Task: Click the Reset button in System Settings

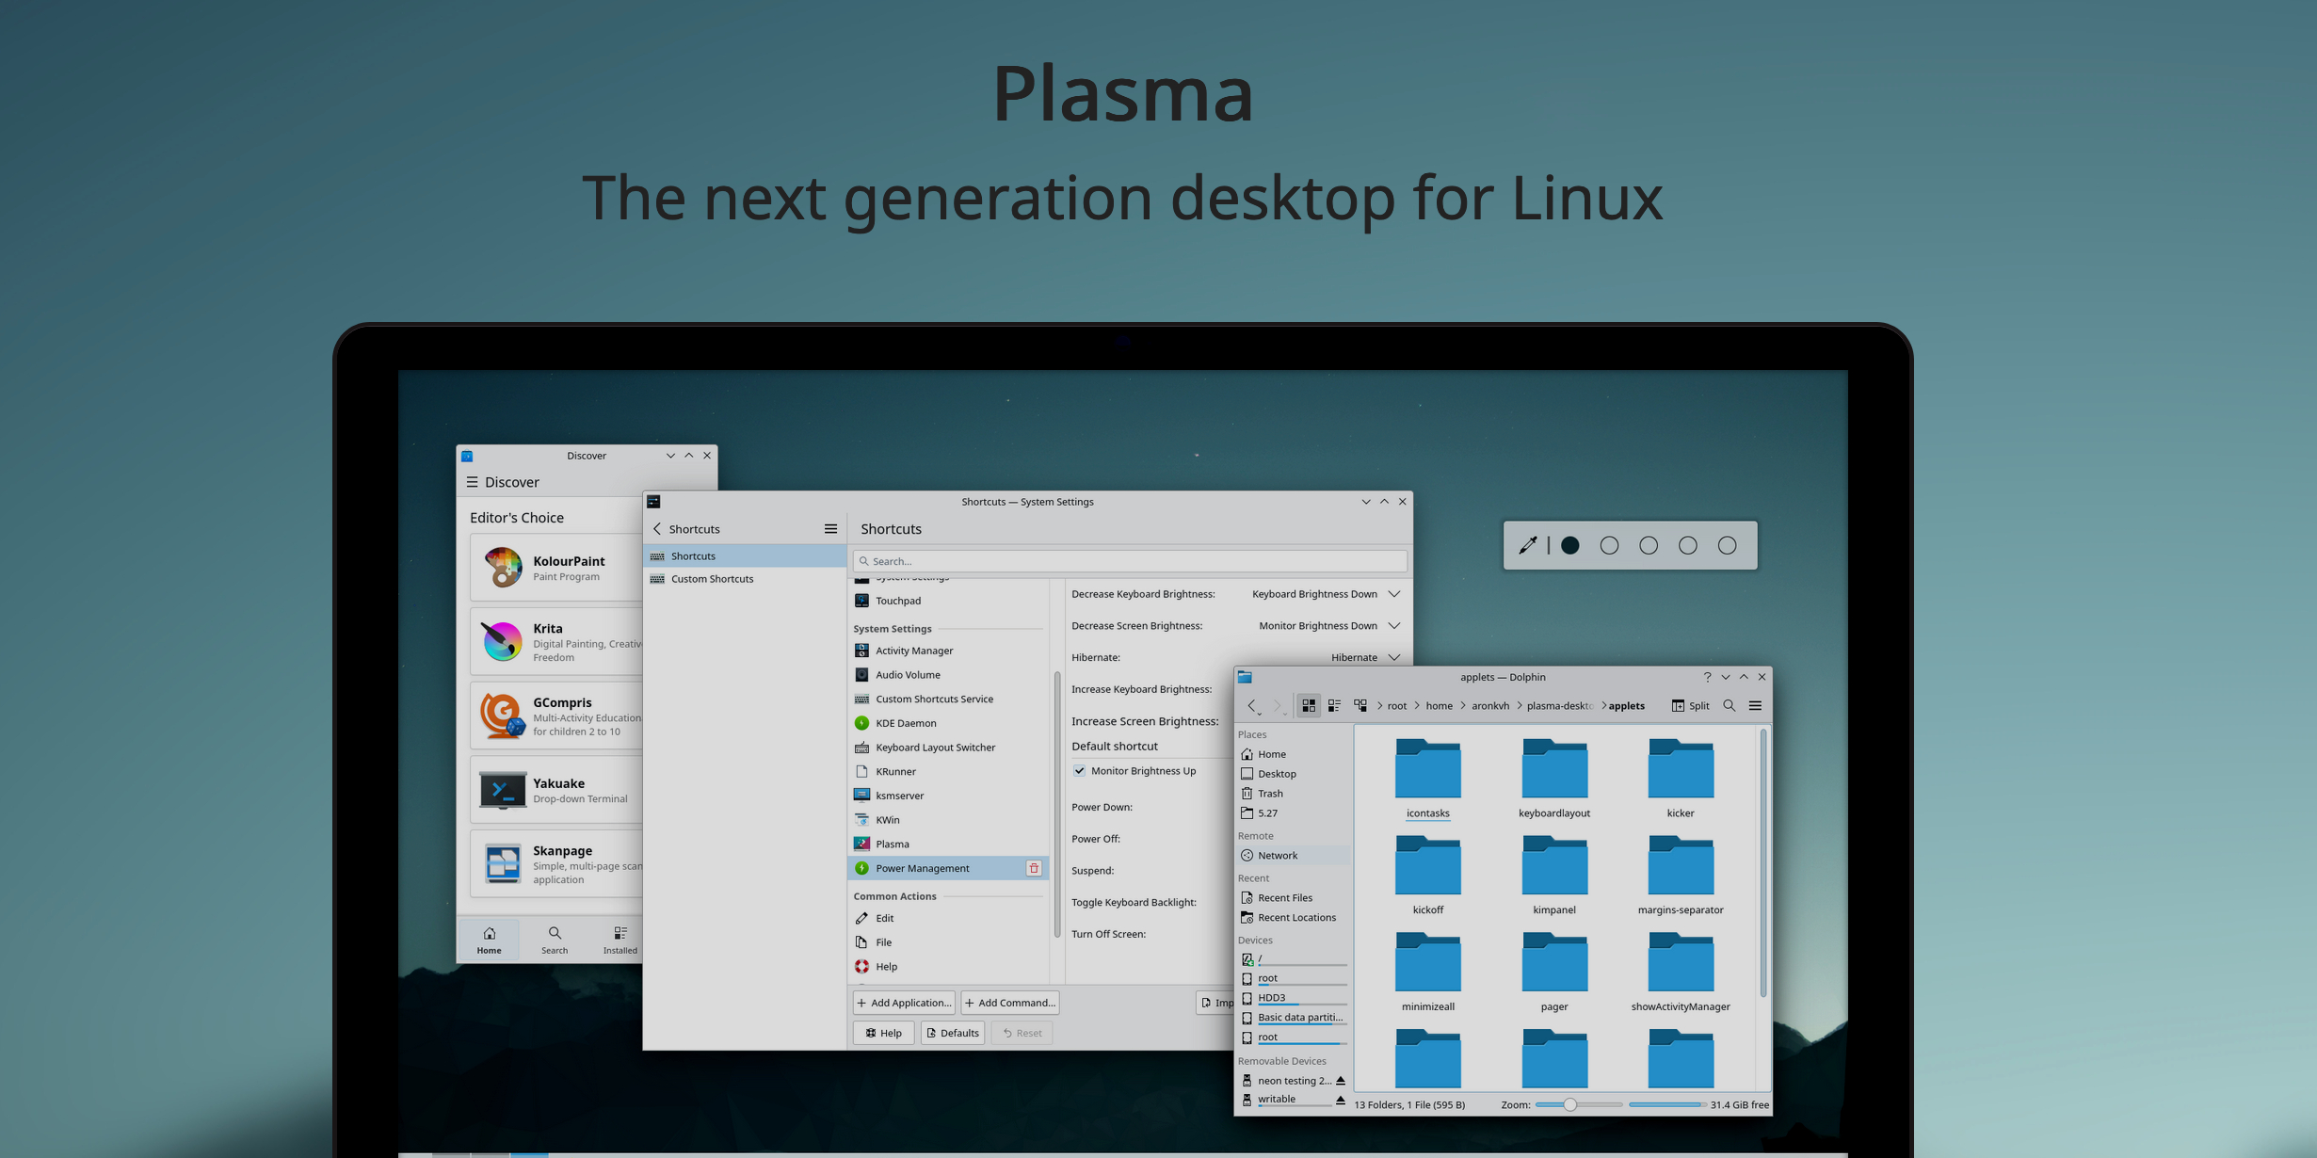Action: [x=1022, y=1033]
